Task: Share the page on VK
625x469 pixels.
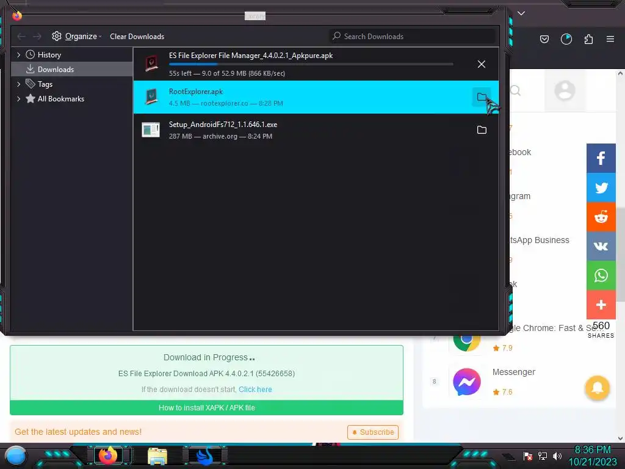Action: [x=601, y=246]
